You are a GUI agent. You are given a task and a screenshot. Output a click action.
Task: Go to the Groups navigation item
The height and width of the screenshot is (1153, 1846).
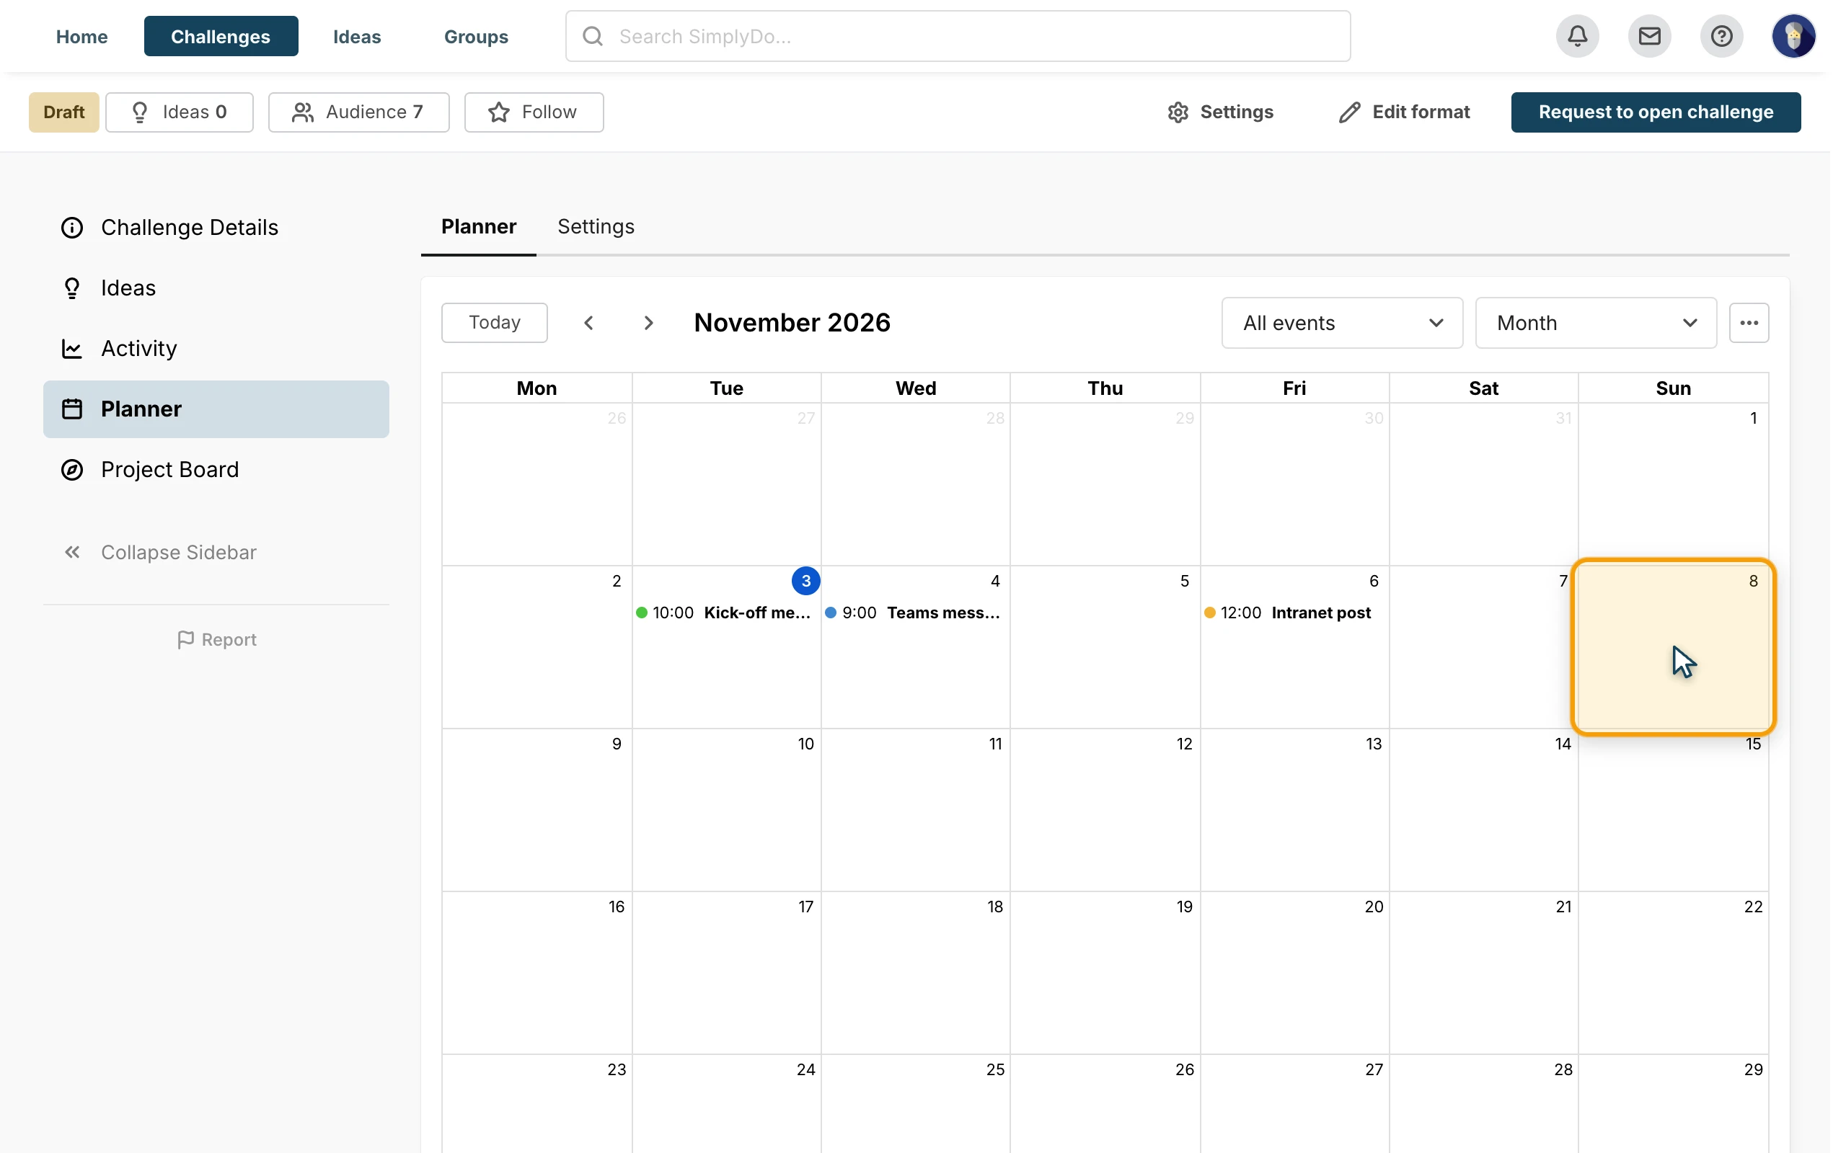(x=476, y=36)
